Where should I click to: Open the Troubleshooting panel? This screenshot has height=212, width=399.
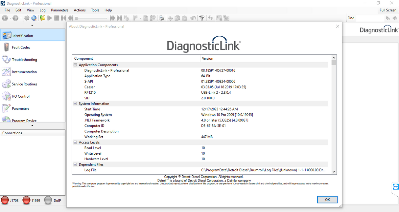click(24, 60)
